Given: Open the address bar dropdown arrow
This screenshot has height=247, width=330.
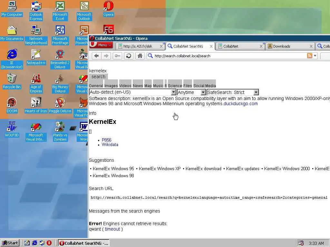Looking at the screenshot, I should coord(315,56).
